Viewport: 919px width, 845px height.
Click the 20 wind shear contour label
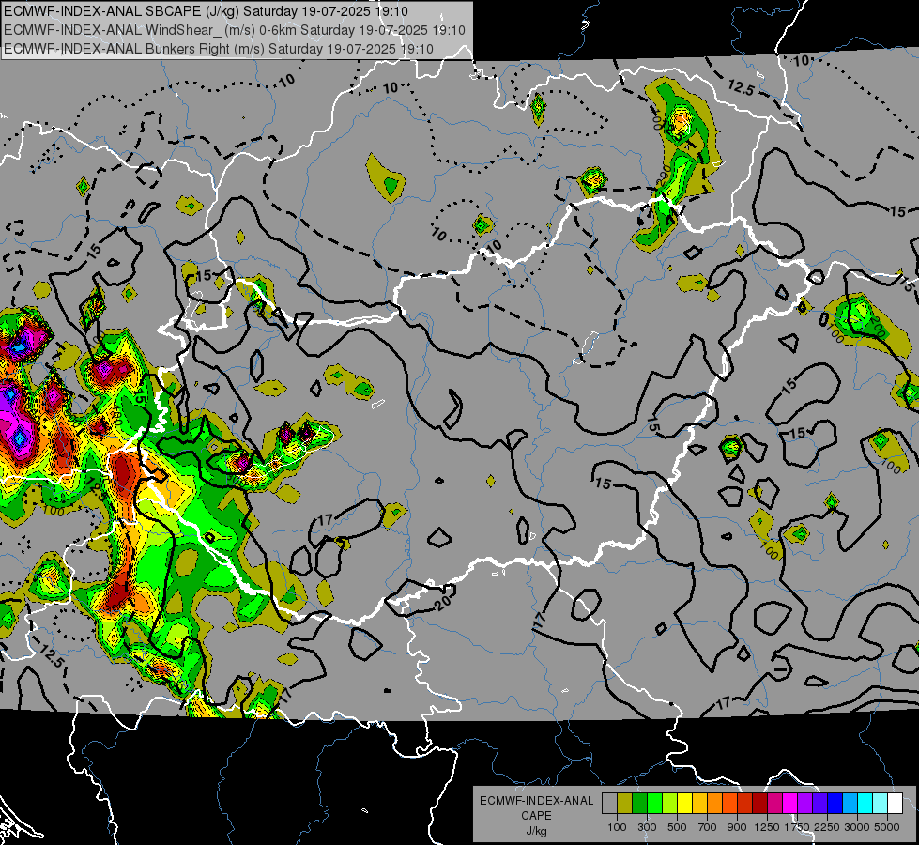pos(444,602)
